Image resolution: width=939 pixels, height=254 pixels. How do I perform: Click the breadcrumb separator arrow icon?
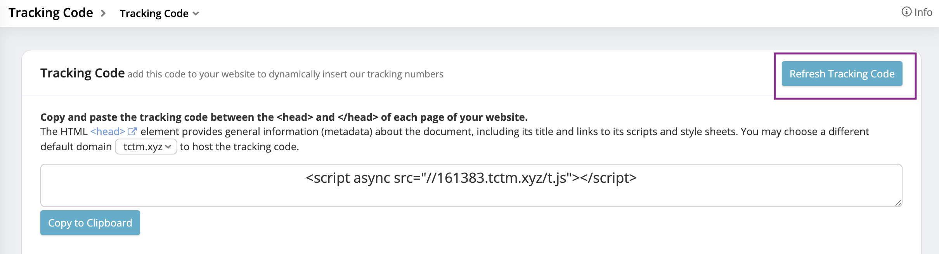point(103,13)
